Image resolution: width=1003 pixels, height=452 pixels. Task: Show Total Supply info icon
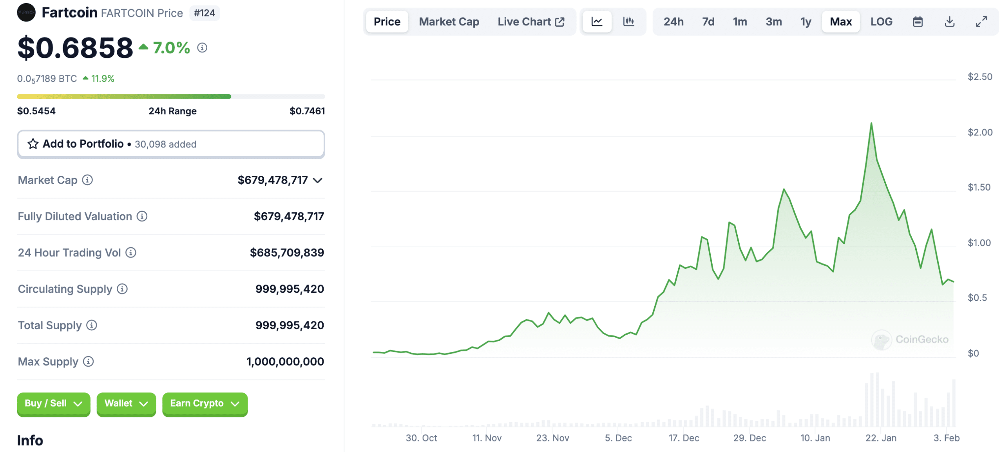[x=92, y=325]
